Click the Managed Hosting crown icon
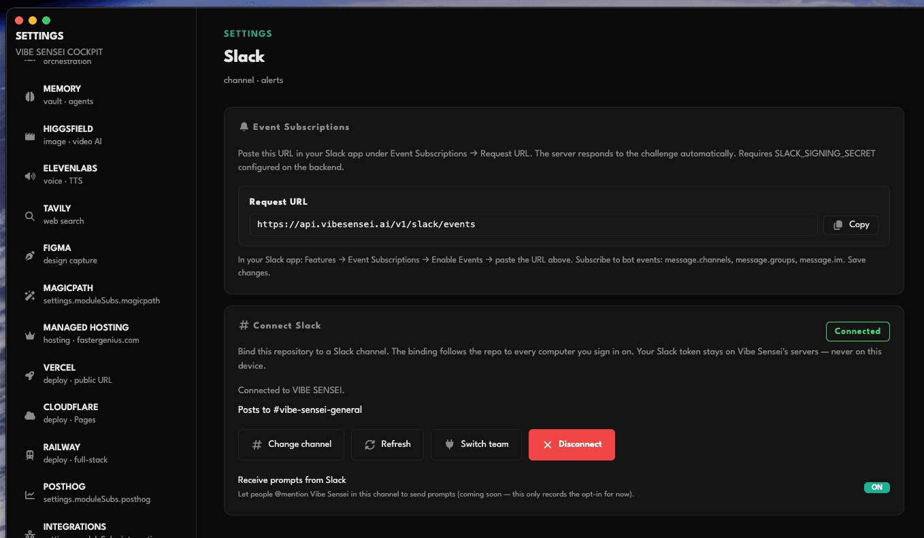 30,335
